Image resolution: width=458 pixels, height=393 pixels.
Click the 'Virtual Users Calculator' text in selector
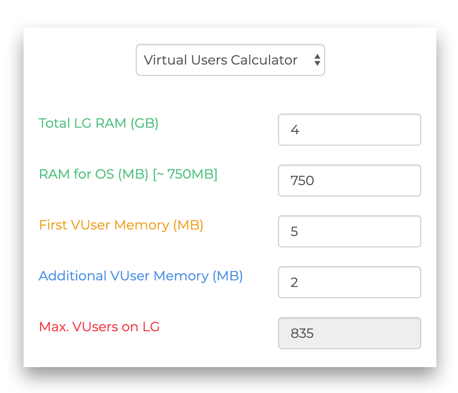click(x=220, y=60)
